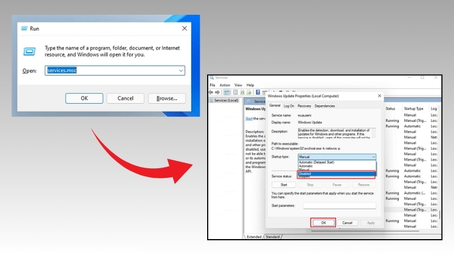This screenshot has height=255, width=454.
Task: Close the Windows Update Properties dialog
Action: point(379,96)
